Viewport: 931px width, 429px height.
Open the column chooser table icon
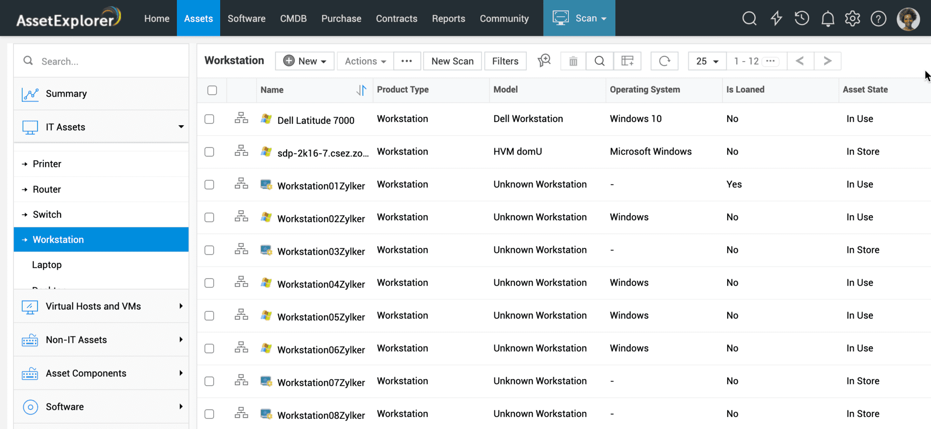tap(627, 61)
